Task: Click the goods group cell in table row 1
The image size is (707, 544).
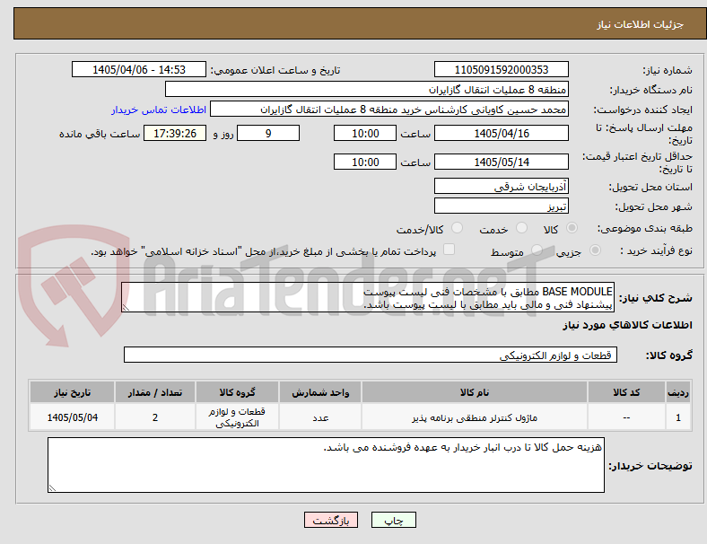Action: pos(237,417)
